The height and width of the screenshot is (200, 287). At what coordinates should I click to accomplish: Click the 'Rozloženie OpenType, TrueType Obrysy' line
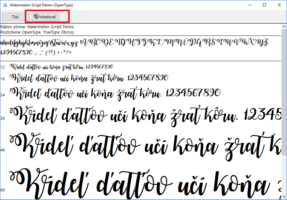click(37, 32)
